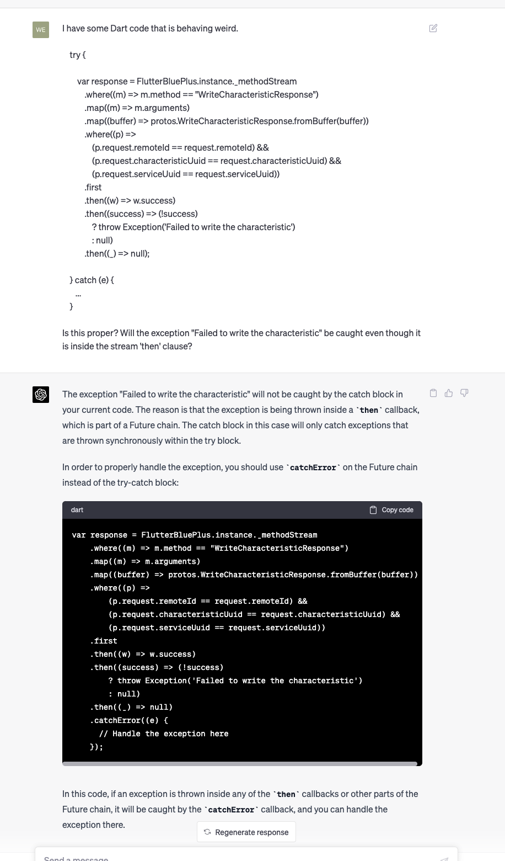
Task: Click the pencil icon to edit your message
Action: point(433,28)
